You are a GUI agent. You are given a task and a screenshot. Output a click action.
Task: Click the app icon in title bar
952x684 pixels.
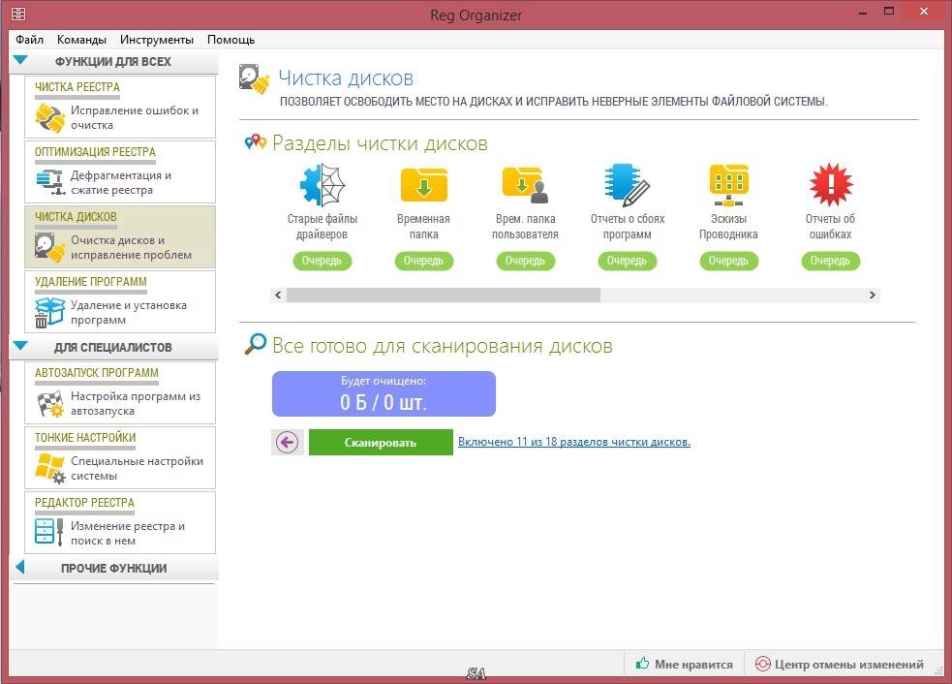(x=18, y=14)
